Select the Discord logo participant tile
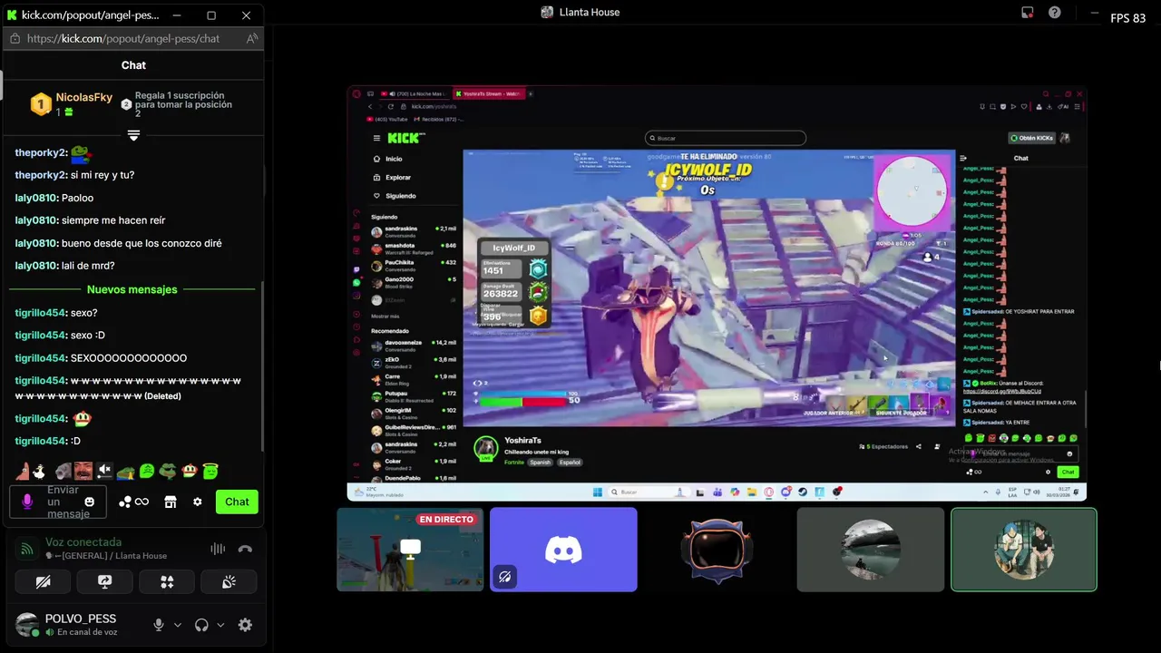Image resolution: width=1161 pixels, height=653 pixels. [563, 550]
